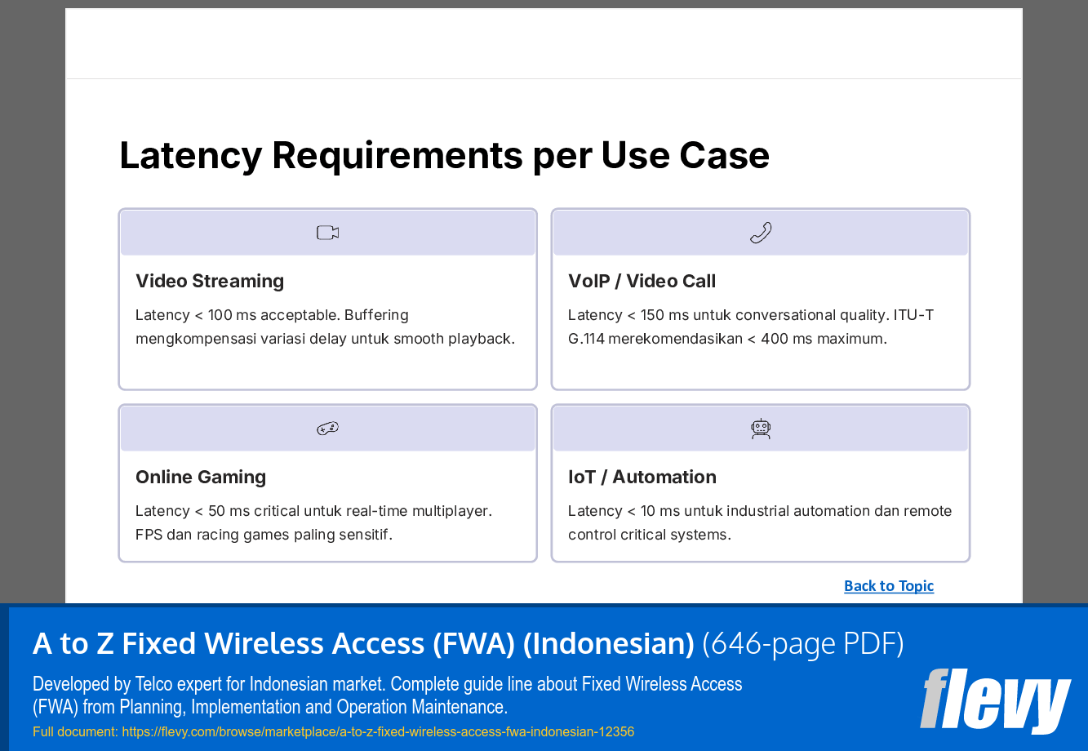The height and width of the screenshot is (751, 1088).
Task: Click the game controller icon above Online Gaming
Action: (x=327, y=428)
